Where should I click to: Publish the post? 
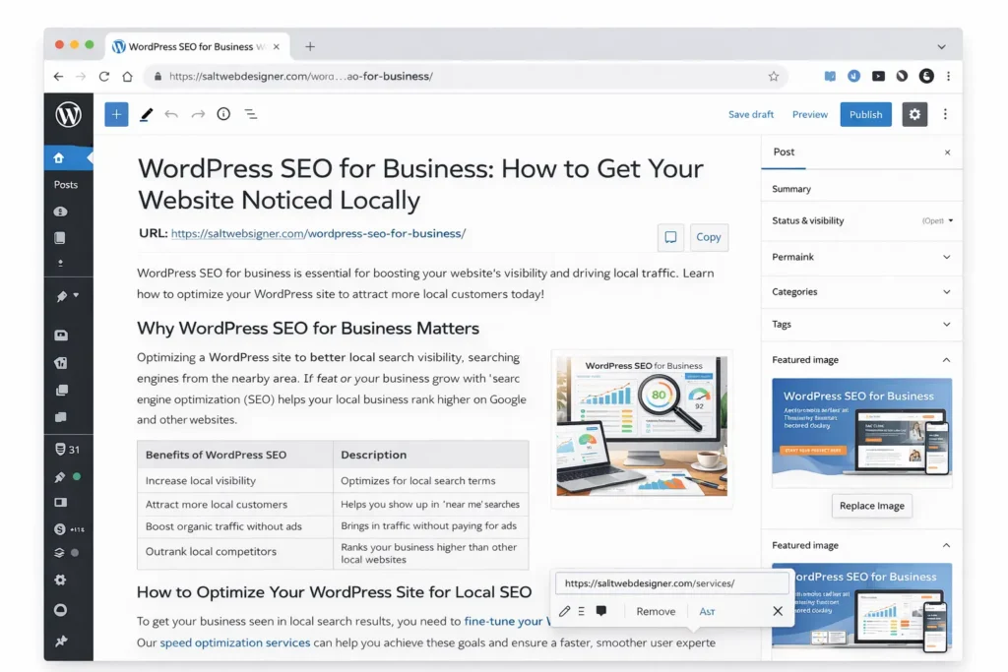[x=865, y=114]
